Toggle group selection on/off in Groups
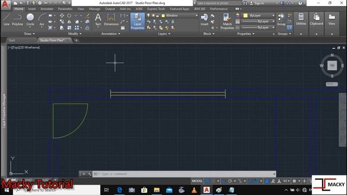This screenshot has height=195, width=347. pyautogui.click(x=290, y=28)
